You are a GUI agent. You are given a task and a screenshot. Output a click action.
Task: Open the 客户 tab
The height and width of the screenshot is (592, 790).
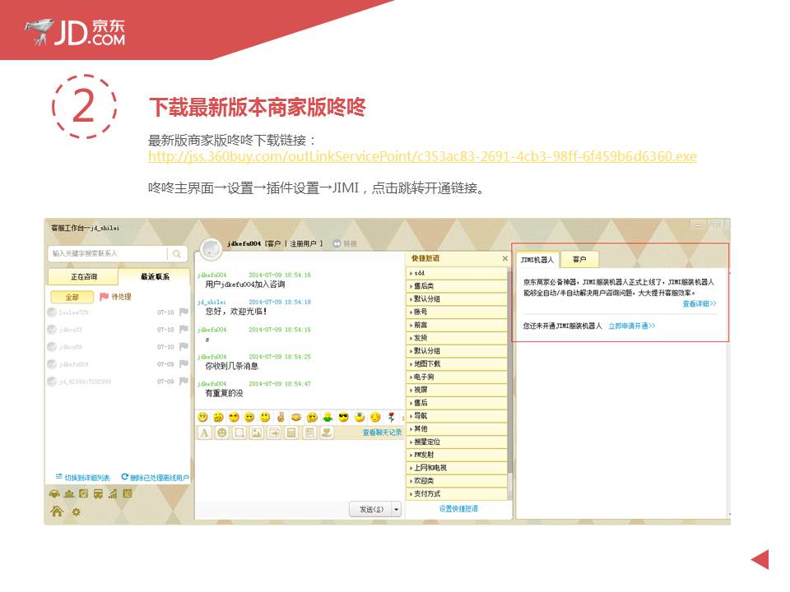coord(579,259)
